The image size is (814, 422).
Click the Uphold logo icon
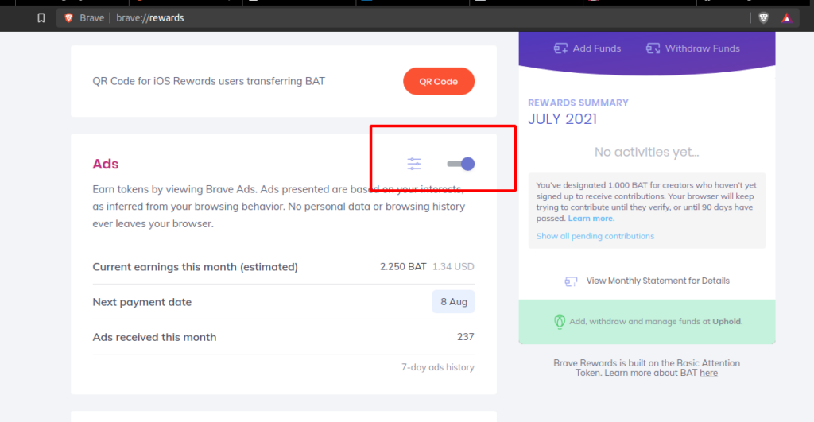(x=560, y=321)
